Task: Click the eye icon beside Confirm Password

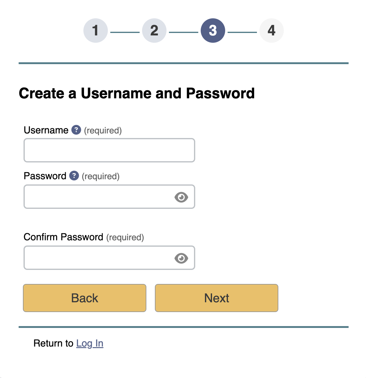Action: [x=181, y=258]
